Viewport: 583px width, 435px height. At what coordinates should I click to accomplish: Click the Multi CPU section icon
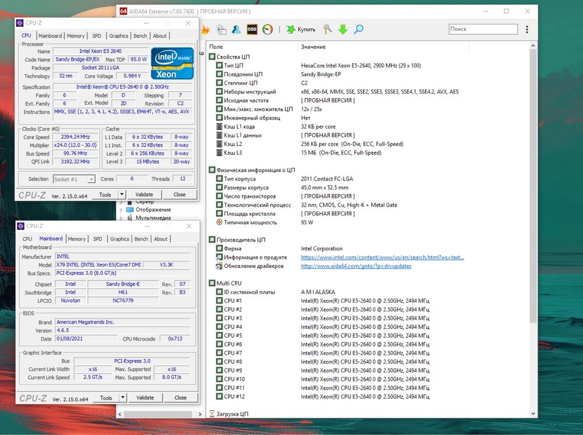pos(212,283)
